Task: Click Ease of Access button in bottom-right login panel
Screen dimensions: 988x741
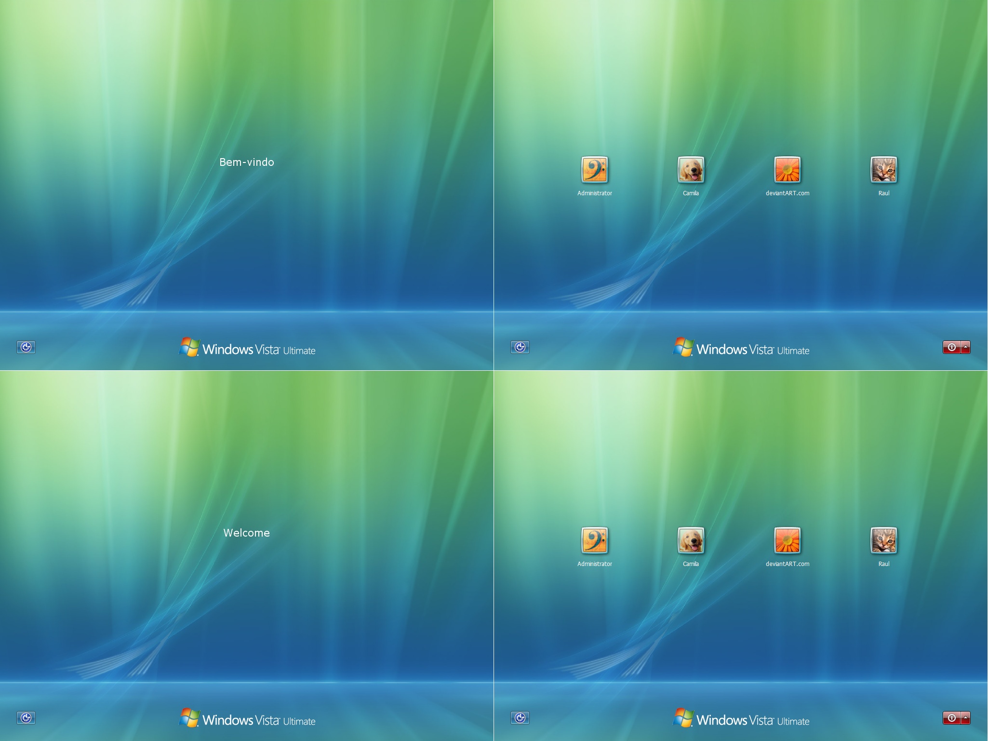Action: click(520, 718)
